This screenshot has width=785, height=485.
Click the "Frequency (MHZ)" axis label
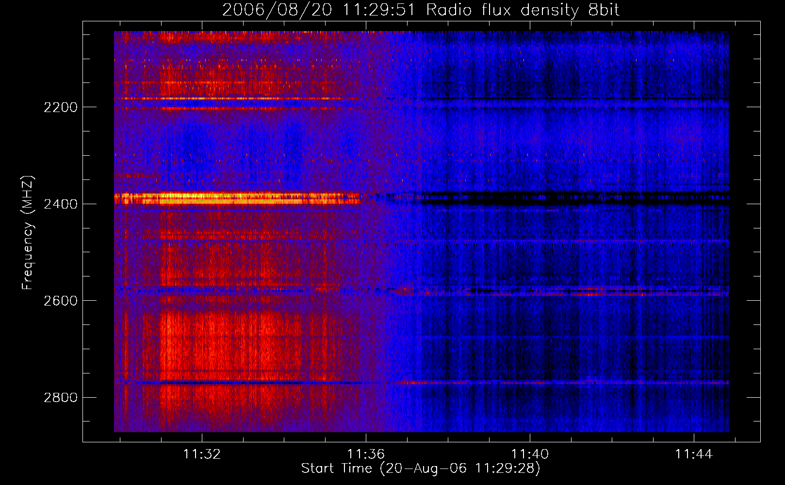coord(28,233)
